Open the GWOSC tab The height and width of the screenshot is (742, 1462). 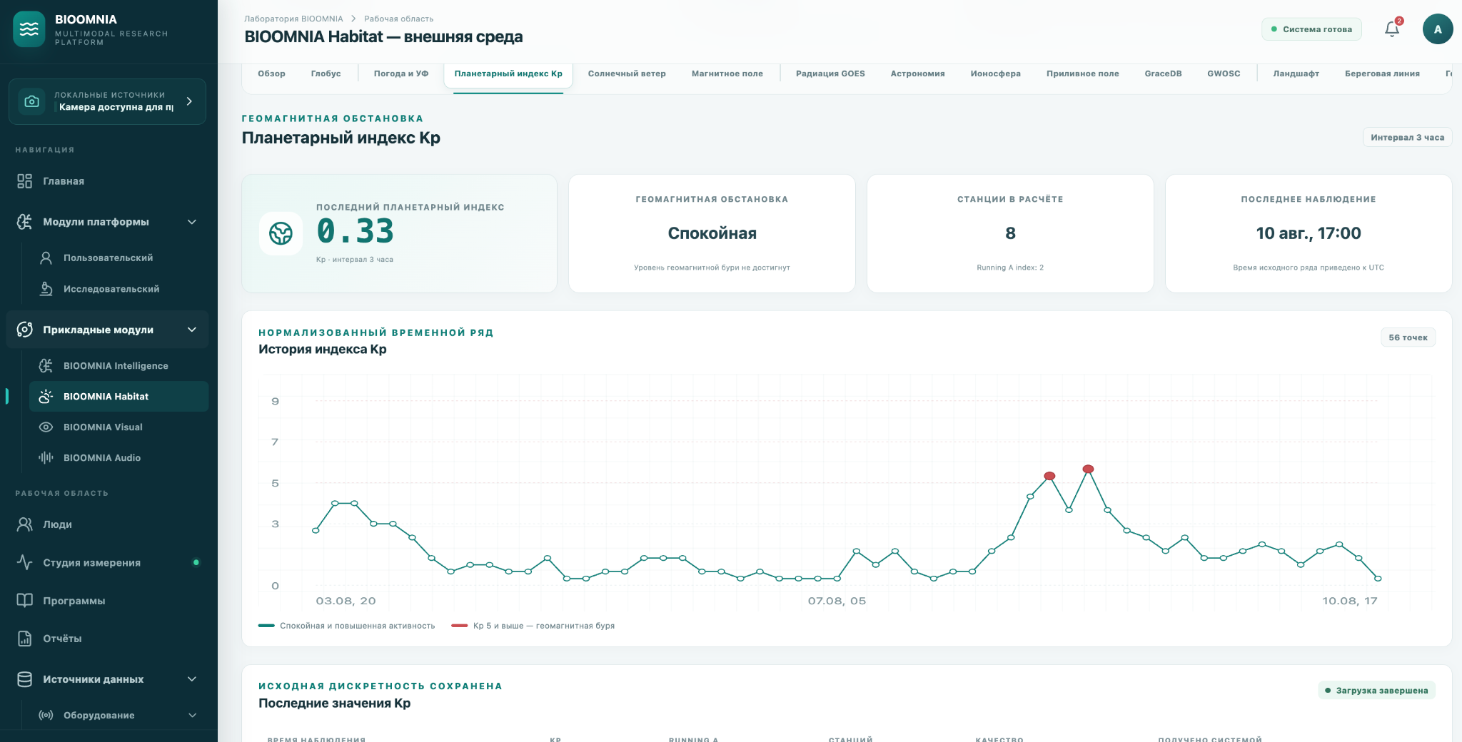(1224, 73)
